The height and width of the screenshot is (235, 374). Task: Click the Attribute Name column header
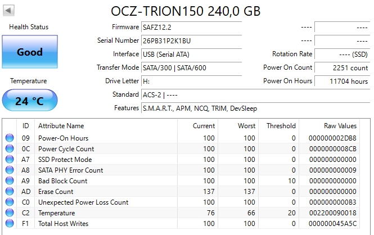(x=61, y=126)
